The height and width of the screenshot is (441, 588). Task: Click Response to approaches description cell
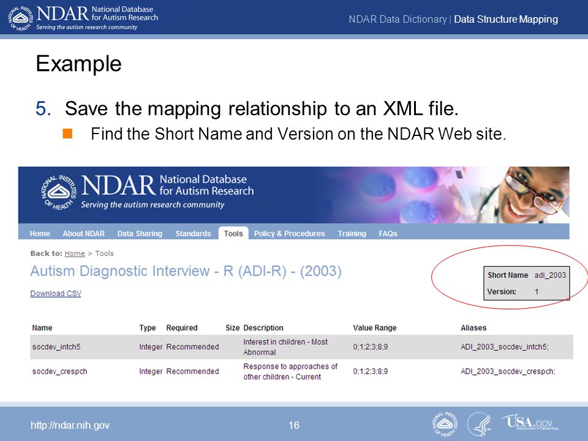pos(290,371)
